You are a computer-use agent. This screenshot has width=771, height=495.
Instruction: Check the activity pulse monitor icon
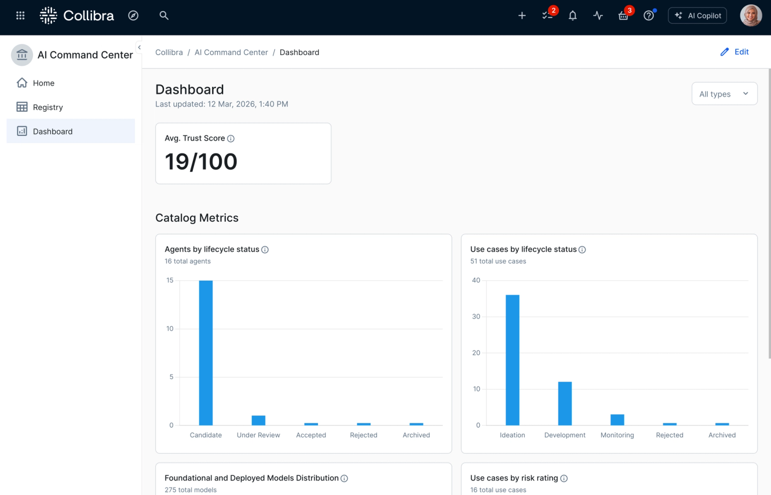pos(598,16)
